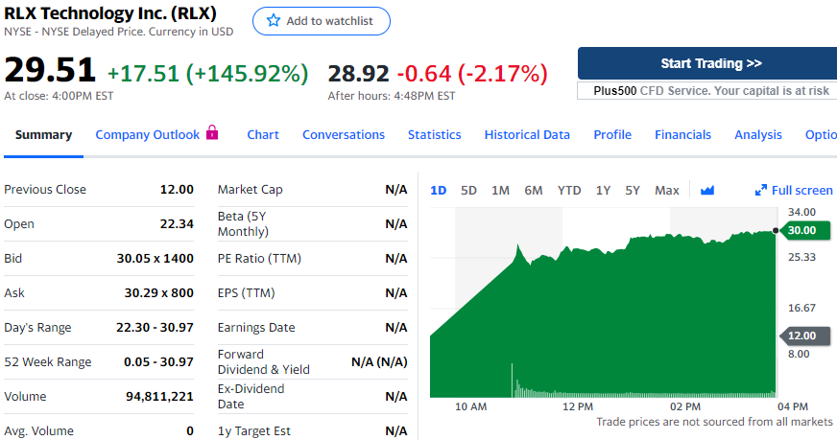Switch chart range to 1M
The image size is (837, 440).
[500, 190]
